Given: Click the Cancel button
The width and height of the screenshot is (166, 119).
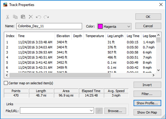Looking at the screenshot, I should point(148,26).
